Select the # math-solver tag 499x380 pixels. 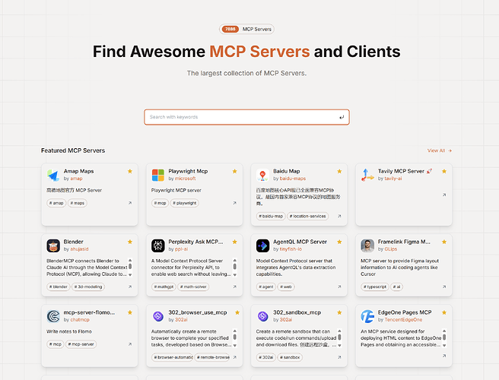(x=193, y=287)
